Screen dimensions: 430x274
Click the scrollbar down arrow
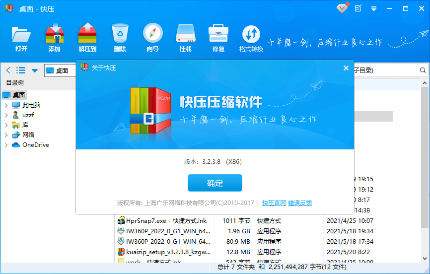[425, 259]
